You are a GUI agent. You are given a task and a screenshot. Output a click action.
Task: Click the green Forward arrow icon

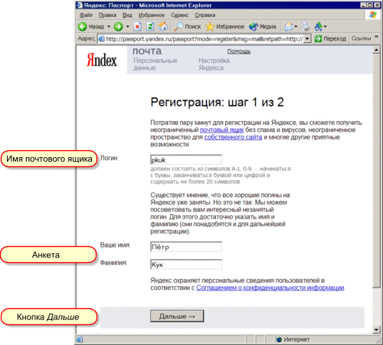coord(118,26)
